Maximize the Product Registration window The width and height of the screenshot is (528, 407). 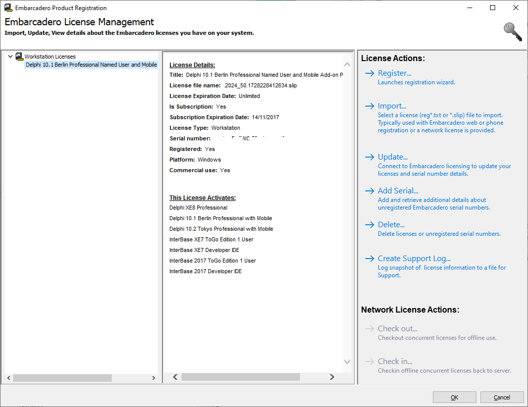click(x=493, y=8)
